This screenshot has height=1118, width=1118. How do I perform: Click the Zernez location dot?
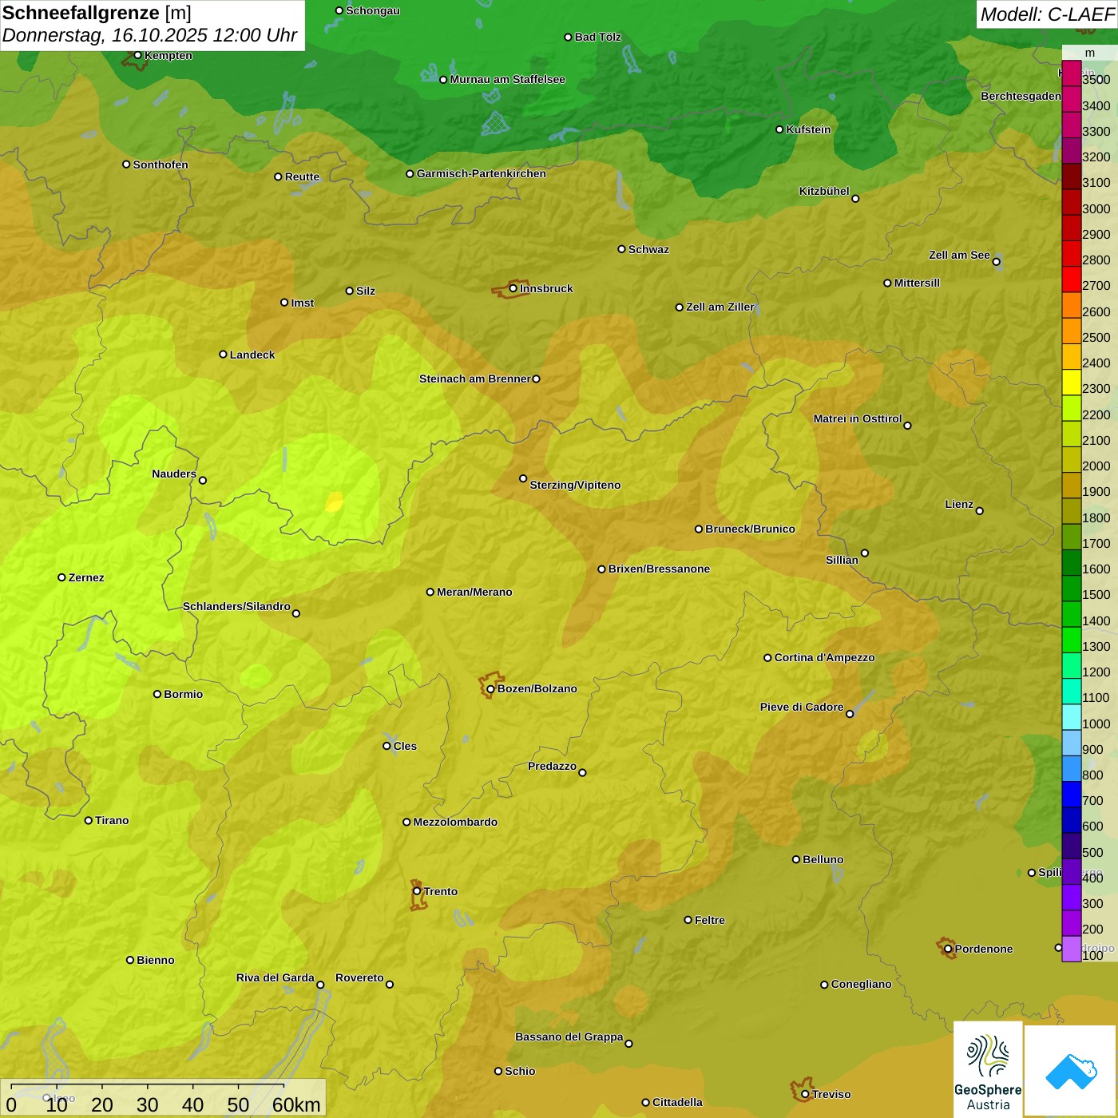click(x=62, y=577)
